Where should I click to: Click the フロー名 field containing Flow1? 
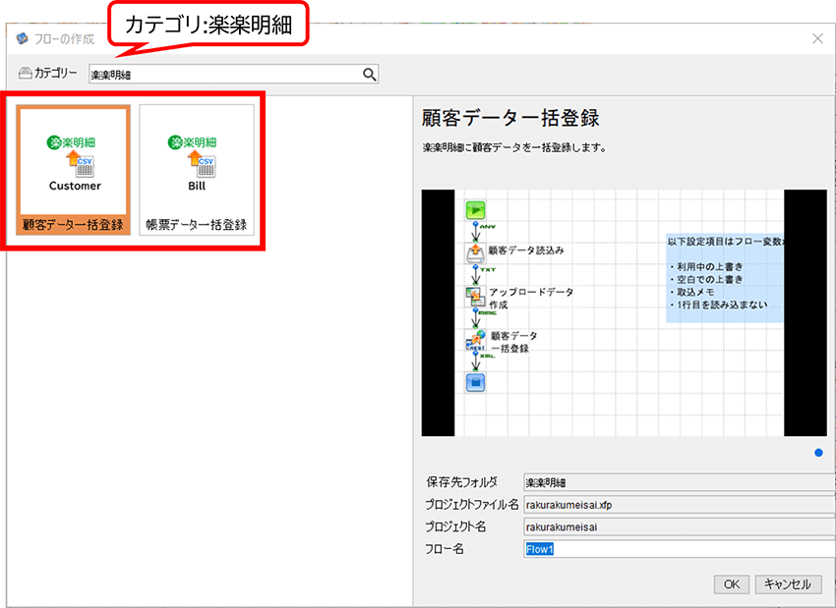(x=680, y=549)
